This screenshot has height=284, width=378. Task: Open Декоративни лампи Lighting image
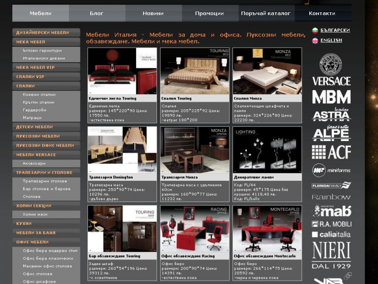(x=267, y=150)
